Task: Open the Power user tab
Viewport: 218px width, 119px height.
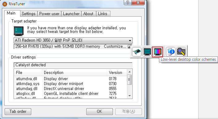Action: 49,14
